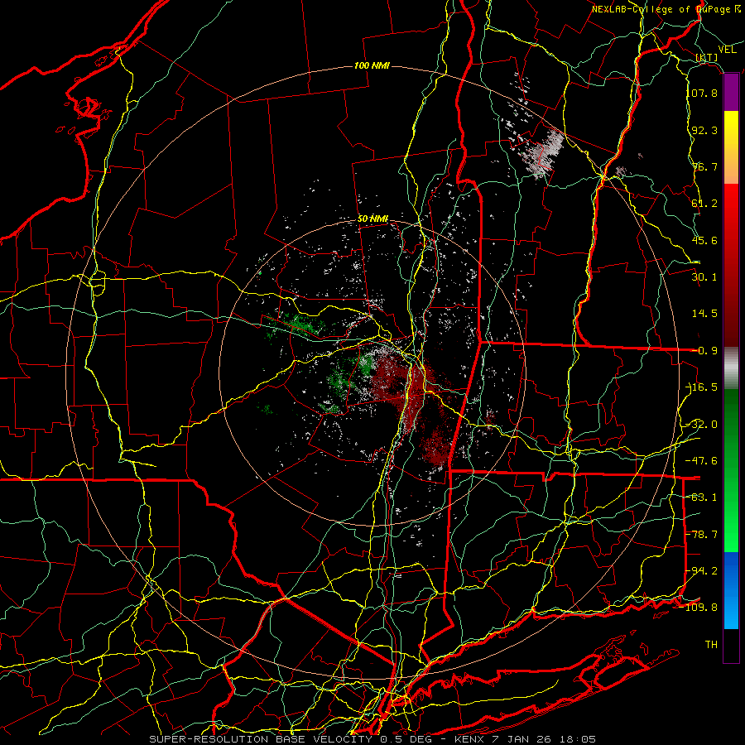Click the -16.5 legend value
Viewport: 745px width, 745px height.
pyautogui.click(x=703, y=387)
